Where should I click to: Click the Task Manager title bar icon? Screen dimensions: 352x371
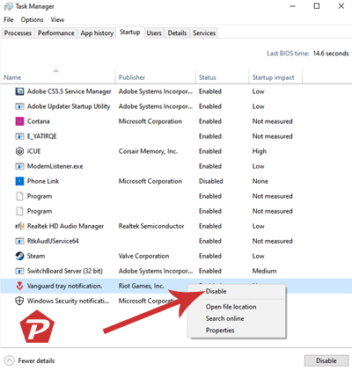tap(8, 6)
